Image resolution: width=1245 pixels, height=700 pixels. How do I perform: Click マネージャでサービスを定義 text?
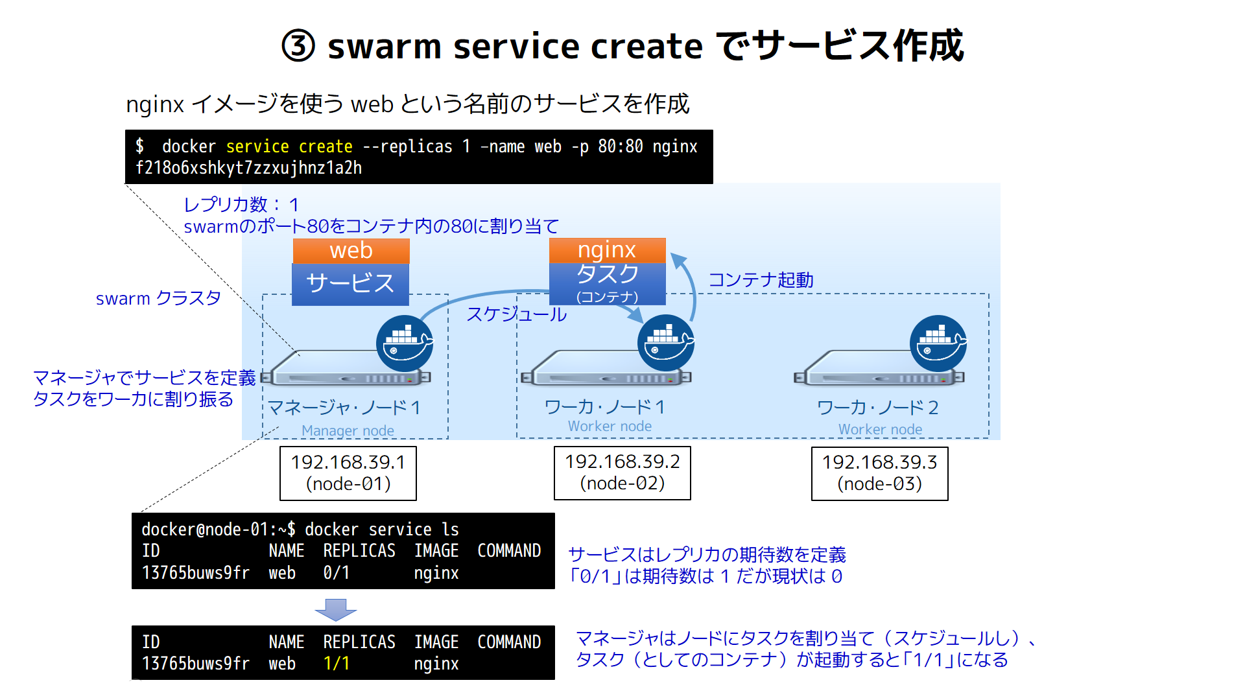click(x=144, y=378)
